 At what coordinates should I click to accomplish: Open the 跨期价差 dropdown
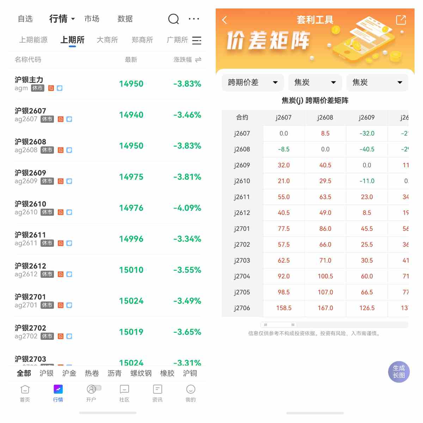(252, 82)
